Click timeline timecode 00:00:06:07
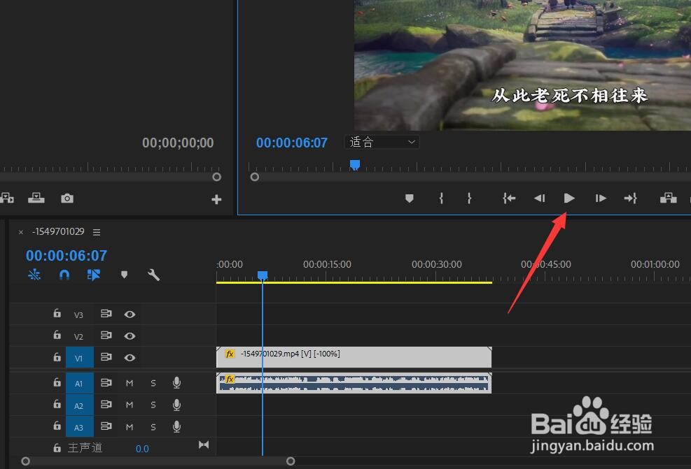The image size is (691, 469). click(67, 256)
